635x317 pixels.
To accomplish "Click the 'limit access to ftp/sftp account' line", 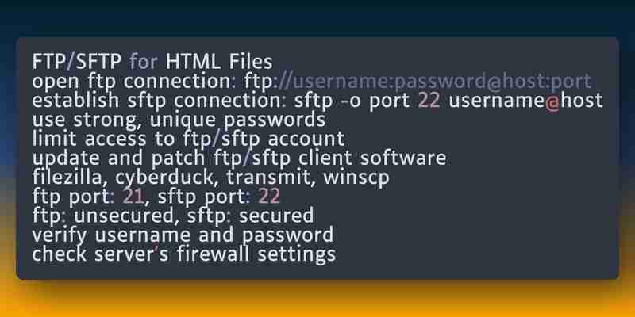I will click(188, 139).
